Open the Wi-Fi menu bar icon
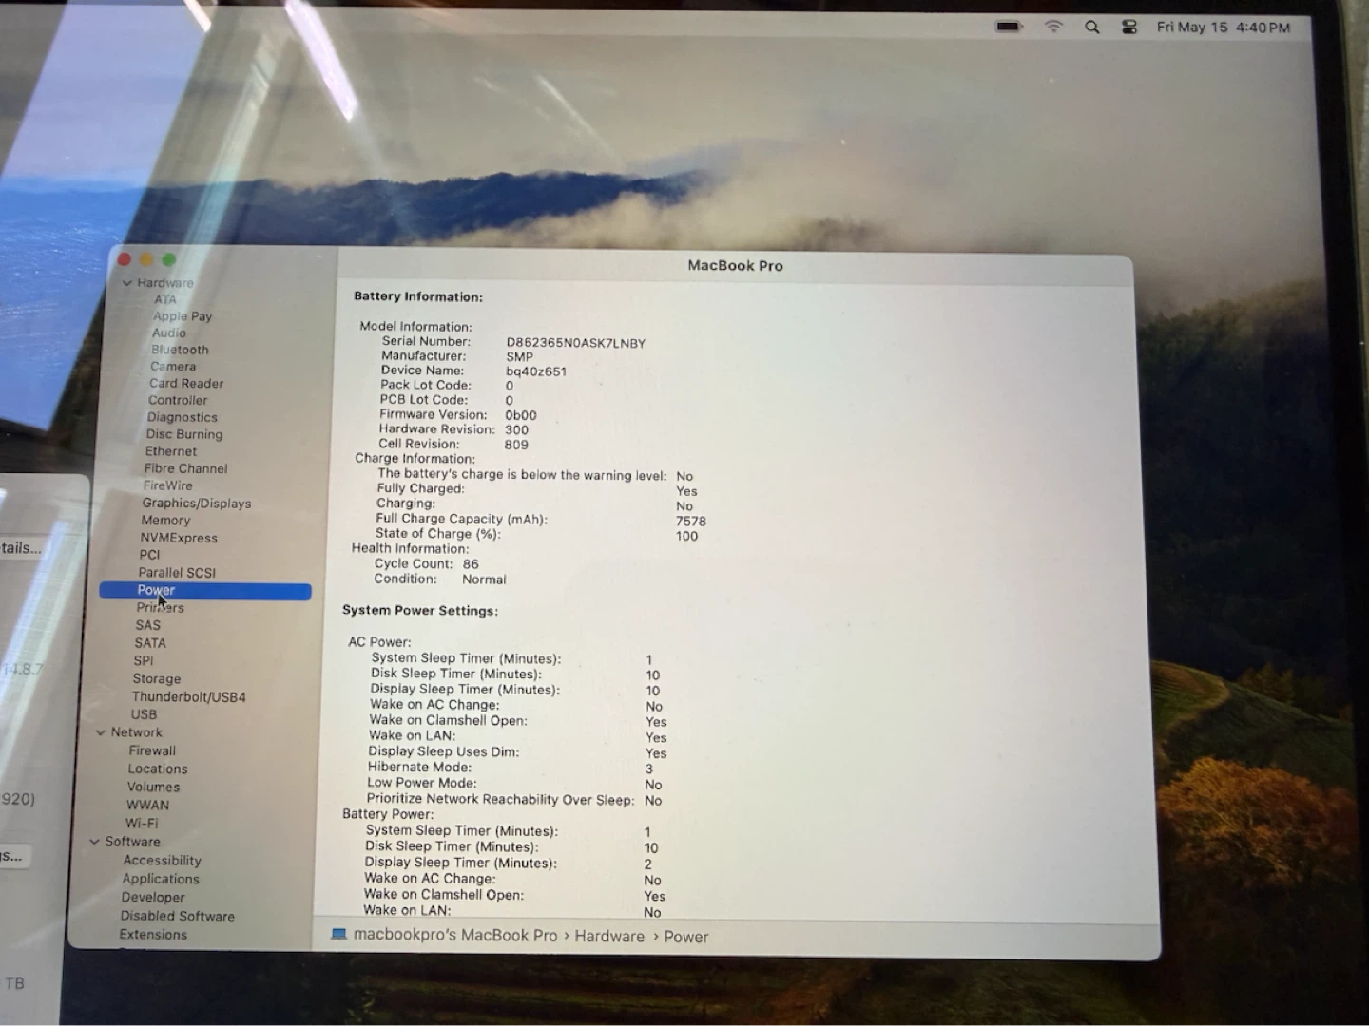The image size is (1369, 1026). [1053, 27]
